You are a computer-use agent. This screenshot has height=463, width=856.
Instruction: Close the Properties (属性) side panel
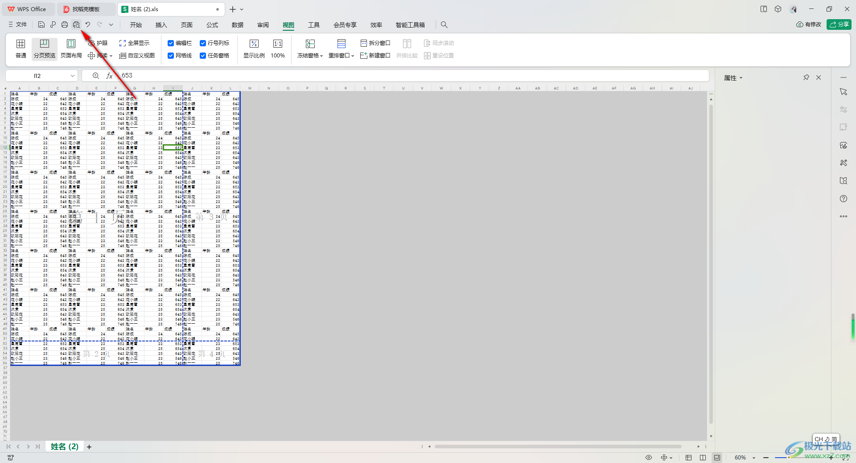click(819, 77)
